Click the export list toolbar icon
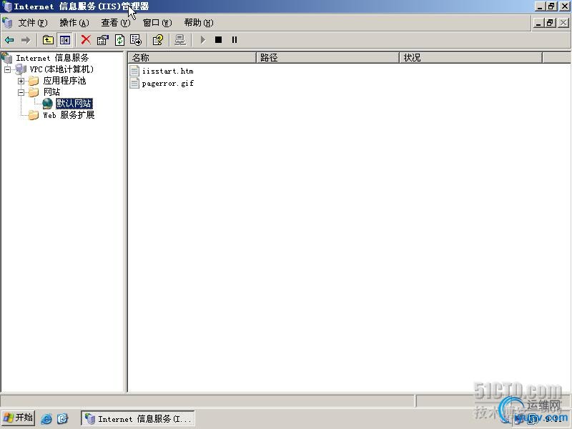This screenshot has width=572, height=429. pos(136,40)
